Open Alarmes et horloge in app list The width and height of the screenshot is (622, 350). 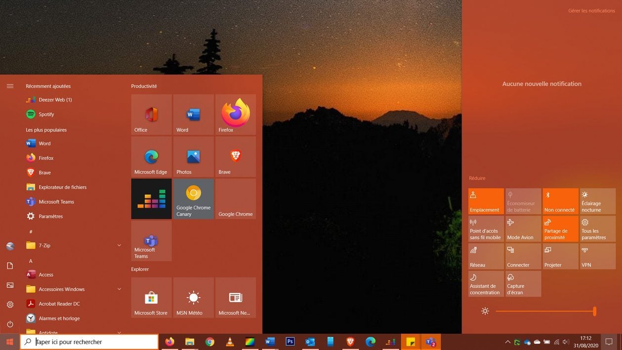click(74, 318)
